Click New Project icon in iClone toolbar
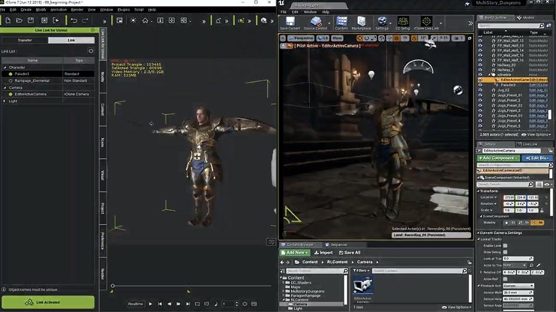This screenshot has height=312, width=556. click(8, 20)
